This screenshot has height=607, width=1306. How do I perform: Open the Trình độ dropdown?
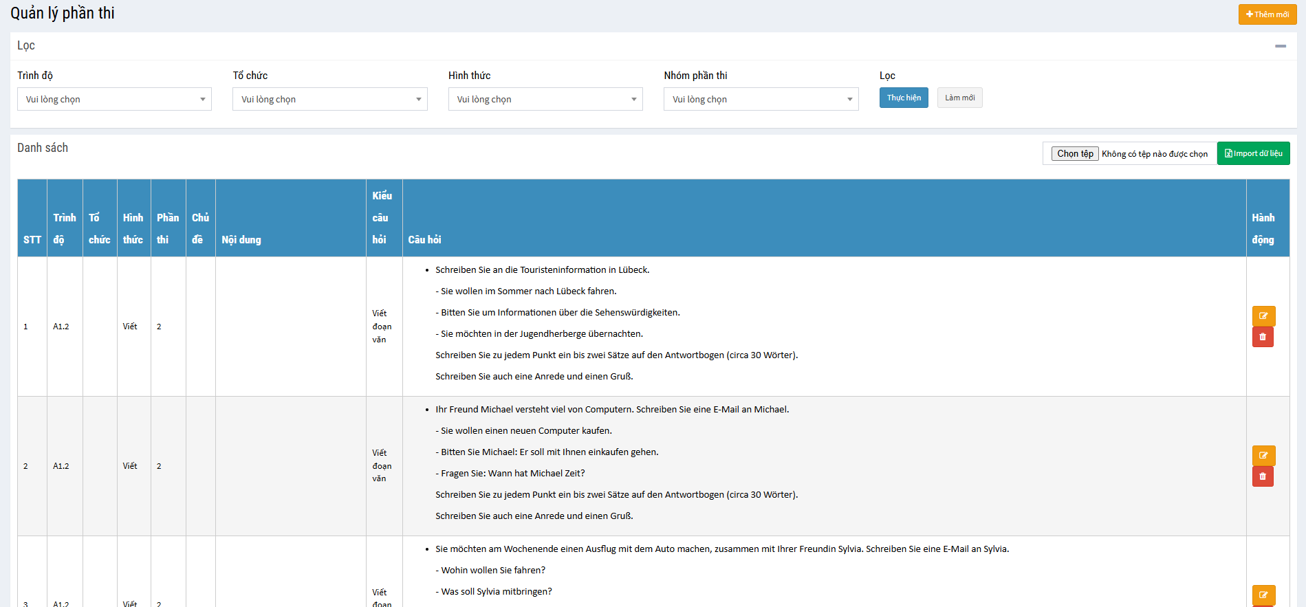pyautogui.click(x=114, y=99)
